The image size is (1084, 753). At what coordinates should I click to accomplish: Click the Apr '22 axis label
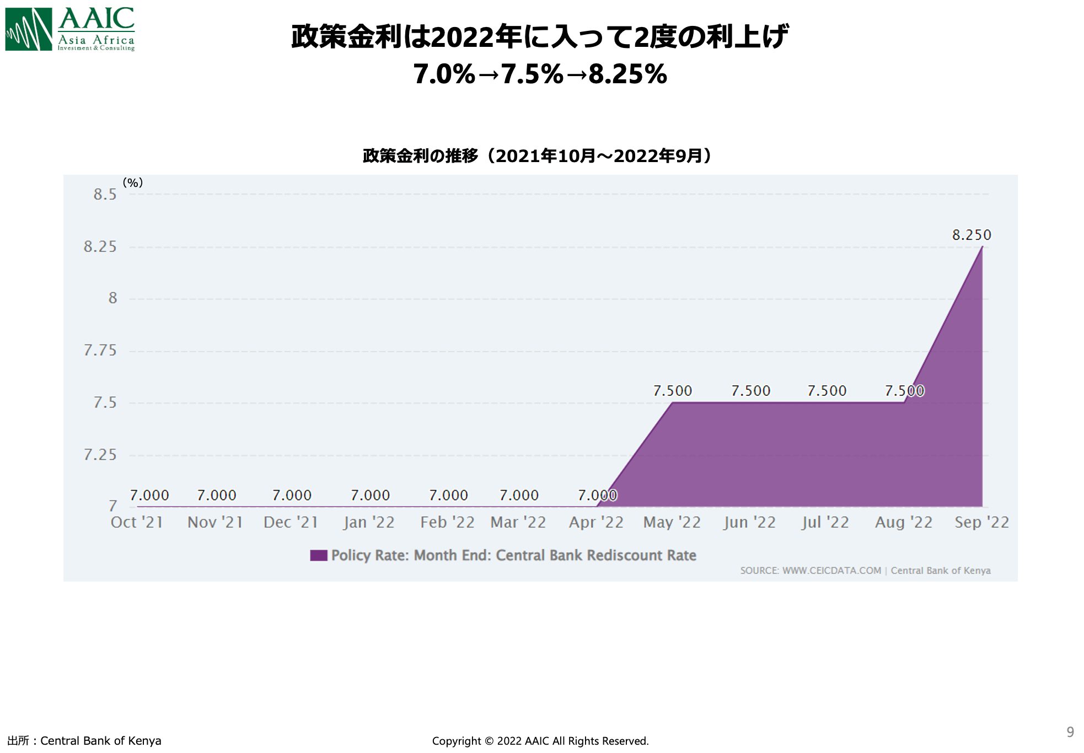pyautogui.click(x=596, y=522)
